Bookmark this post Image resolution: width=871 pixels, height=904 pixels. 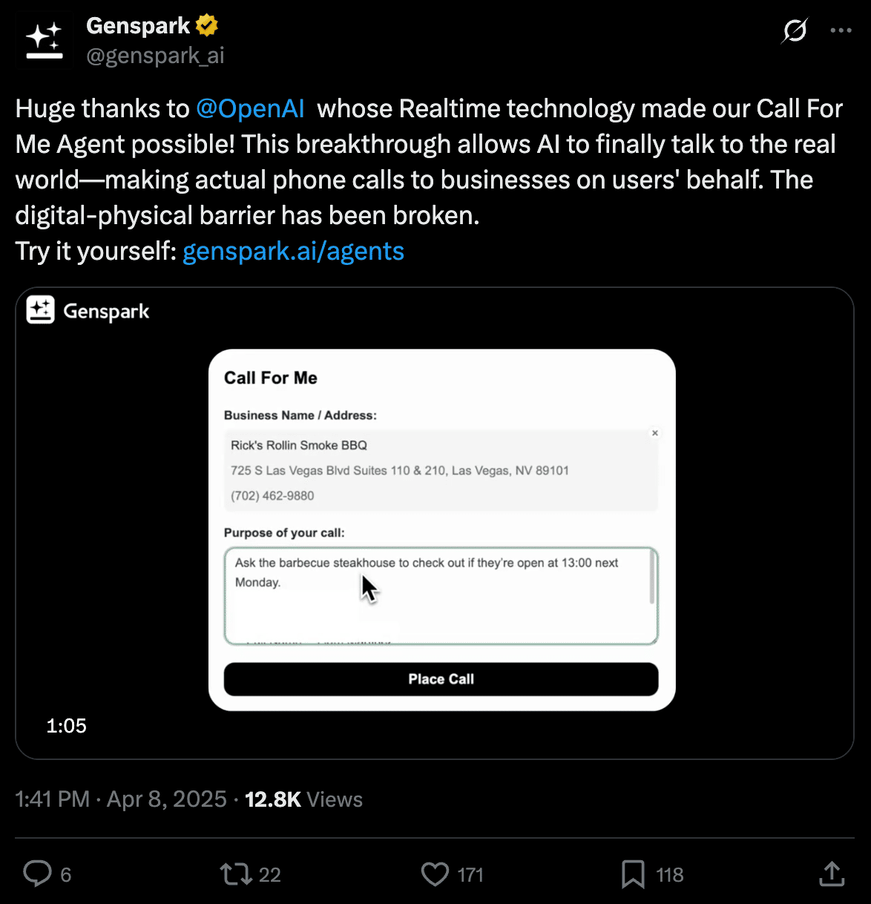[x=632, y=874]
